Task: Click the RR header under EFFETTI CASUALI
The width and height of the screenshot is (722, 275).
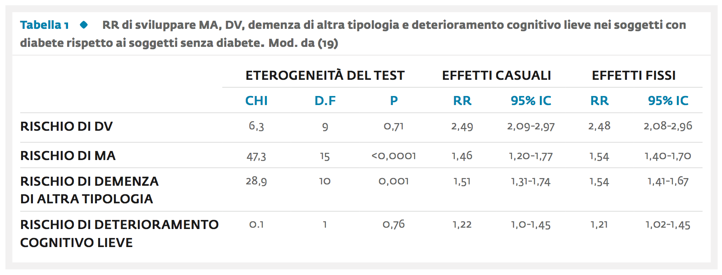Action: click(462, 101)
